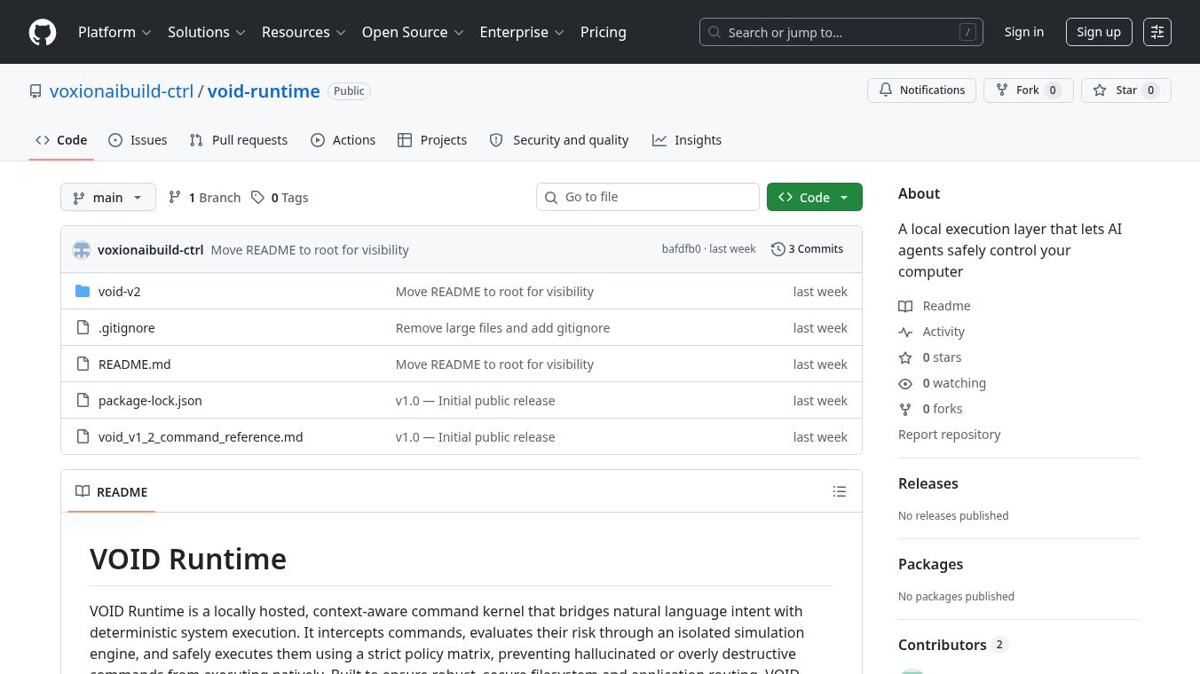Fork the void-runtime repository

(x=1028, y=90)
